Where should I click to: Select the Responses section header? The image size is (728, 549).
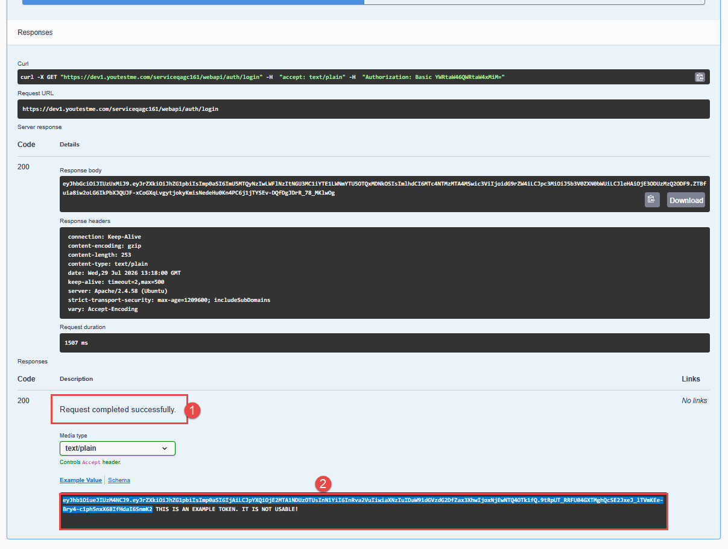35,33
